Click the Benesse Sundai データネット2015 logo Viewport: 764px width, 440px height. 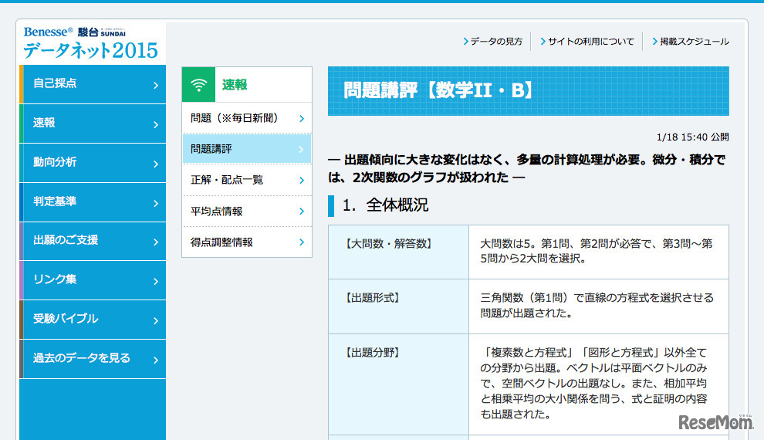[90, 43]
